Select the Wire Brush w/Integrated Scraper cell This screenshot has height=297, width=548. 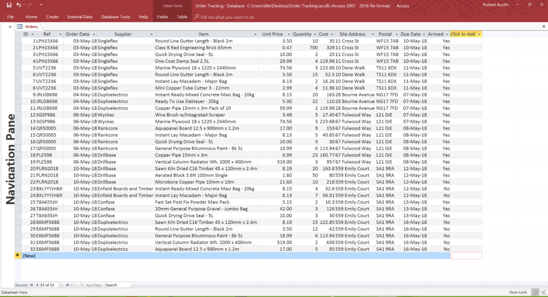(x=206, y=115)
